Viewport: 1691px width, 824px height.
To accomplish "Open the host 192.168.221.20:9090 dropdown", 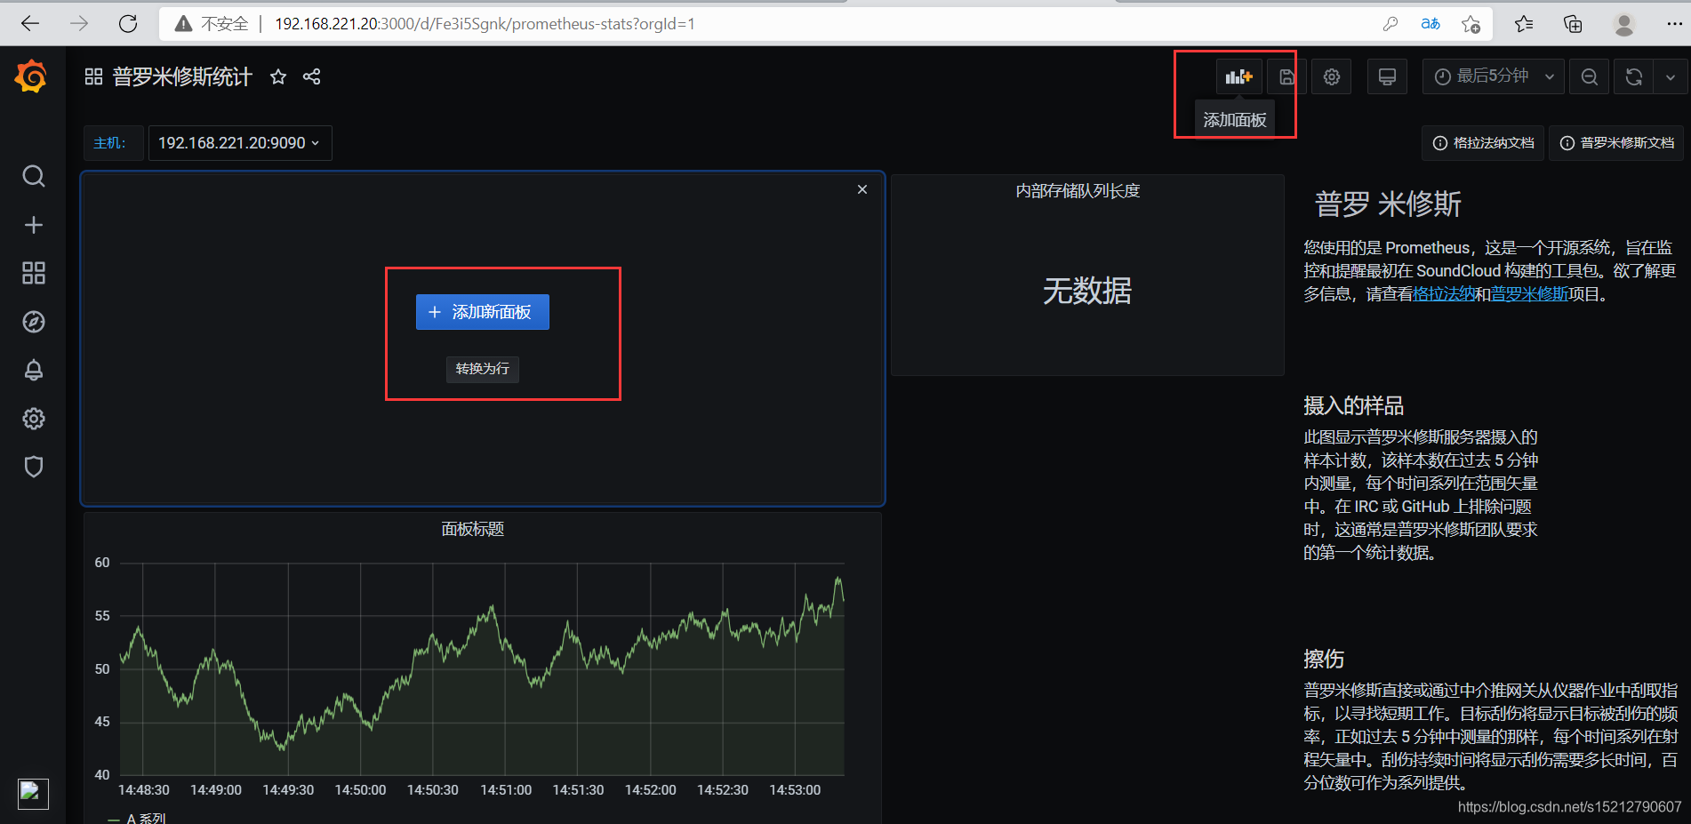I will [240, 143].
